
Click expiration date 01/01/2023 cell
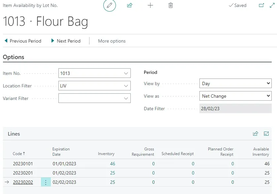pyautogui.click(x=64, y=164)
